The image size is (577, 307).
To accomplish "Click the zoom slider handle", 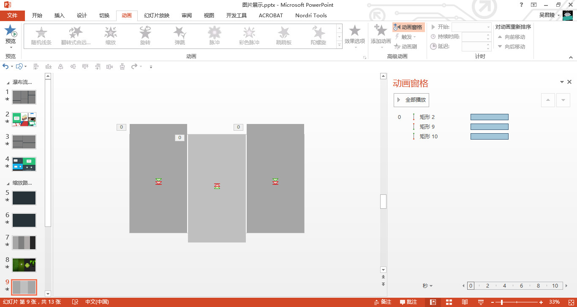I will point(501,302).
